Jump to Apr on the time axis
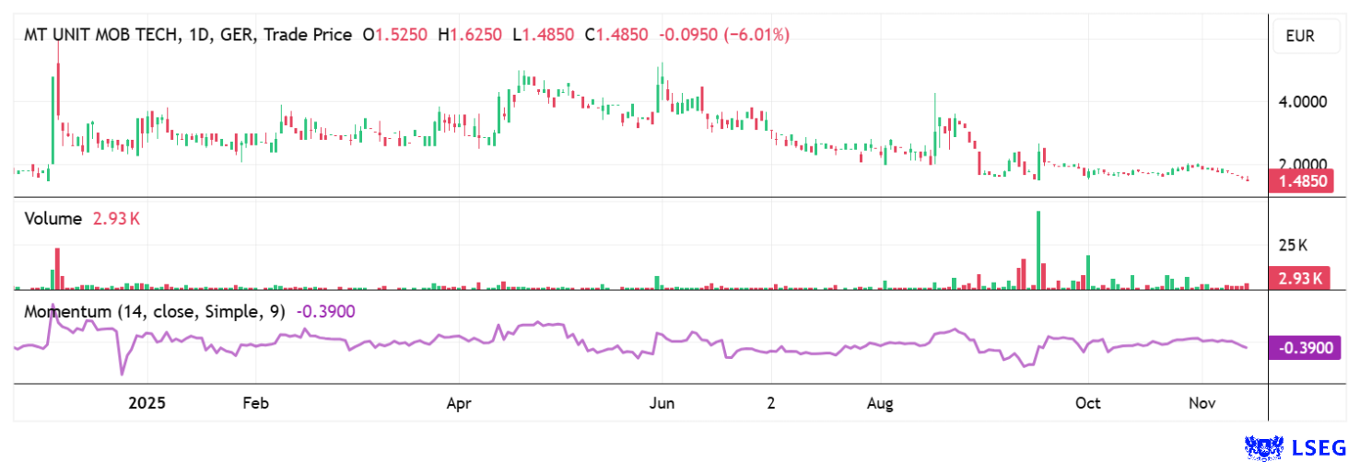Image resolution: width=1360 pixels, height=462 pixels. tap(459, 404)
